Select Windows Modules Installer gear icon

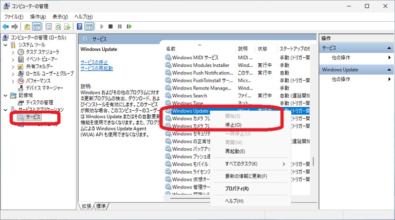click(x=168, y=65)
